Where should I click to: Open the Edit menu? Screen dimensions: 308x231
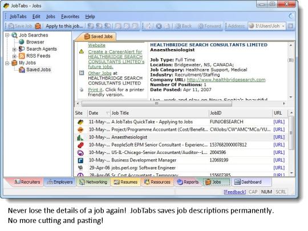(x=36, y=17)
